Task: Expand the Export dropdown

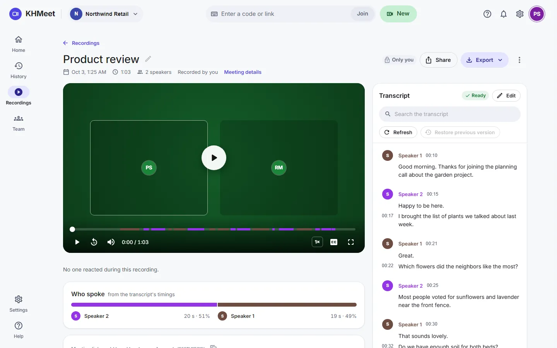Action: point(484,60)
